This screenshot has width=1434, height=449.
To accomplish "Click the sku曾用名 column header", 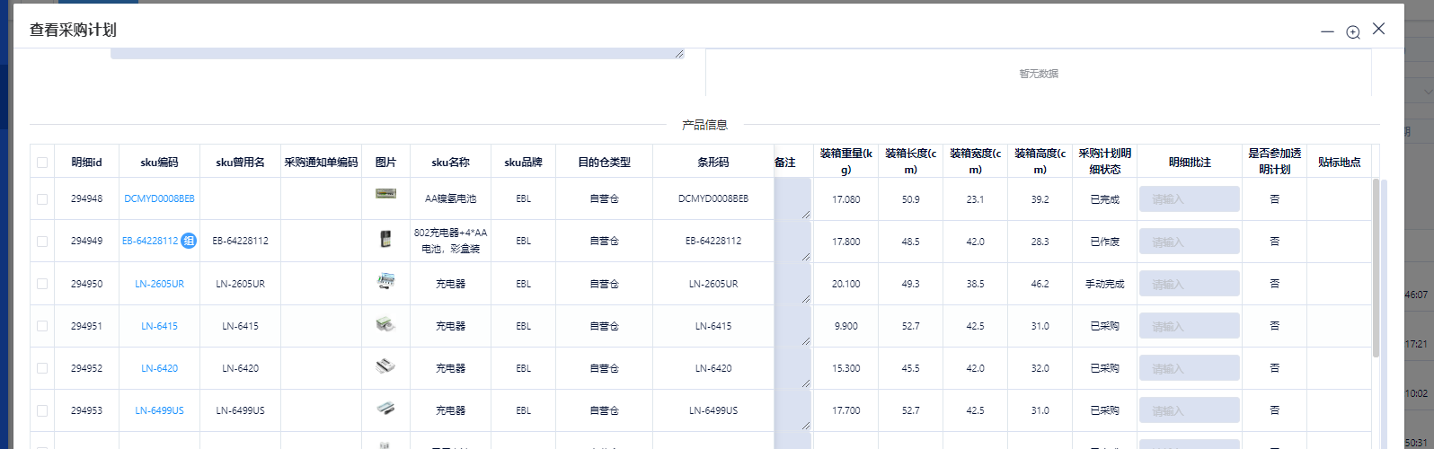I will pos(240,163).
